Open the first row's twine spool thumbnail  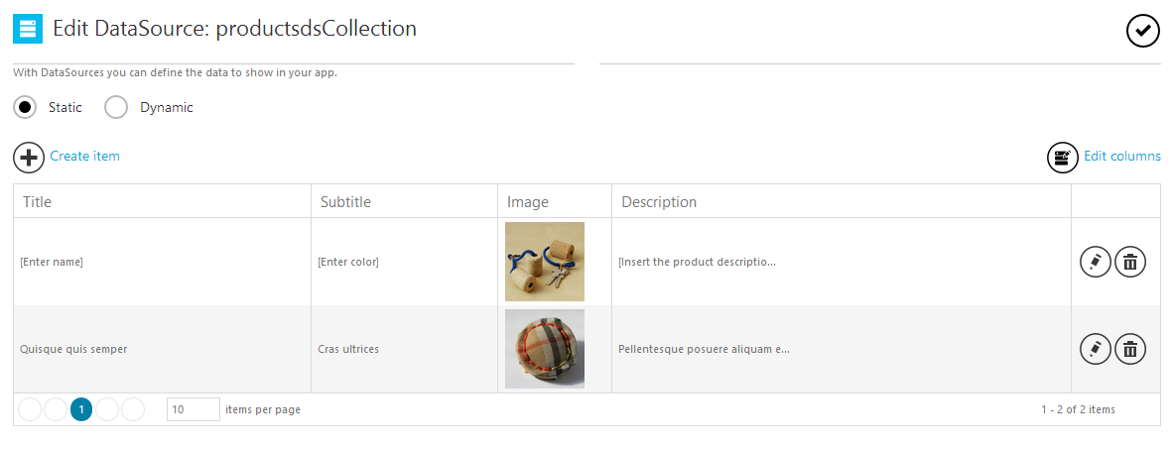click(545, 262)
